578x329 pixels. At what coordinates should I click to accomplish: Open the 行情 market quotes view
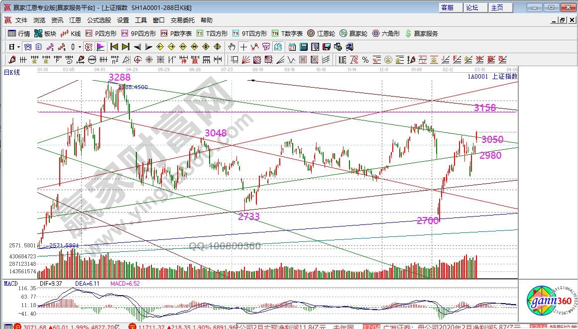19,33
